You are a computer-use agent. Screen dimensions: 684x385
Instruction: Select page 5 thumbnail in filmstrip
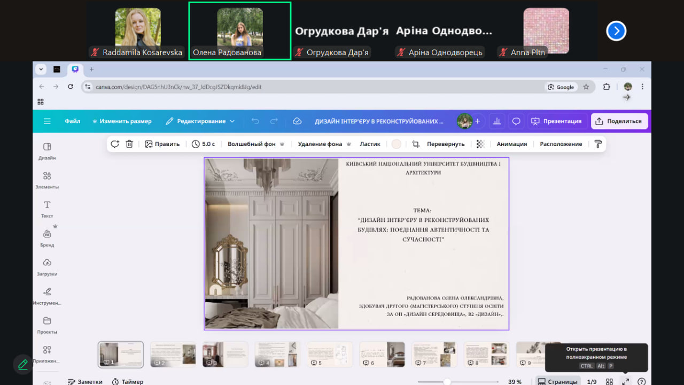[x=330, y=354]
